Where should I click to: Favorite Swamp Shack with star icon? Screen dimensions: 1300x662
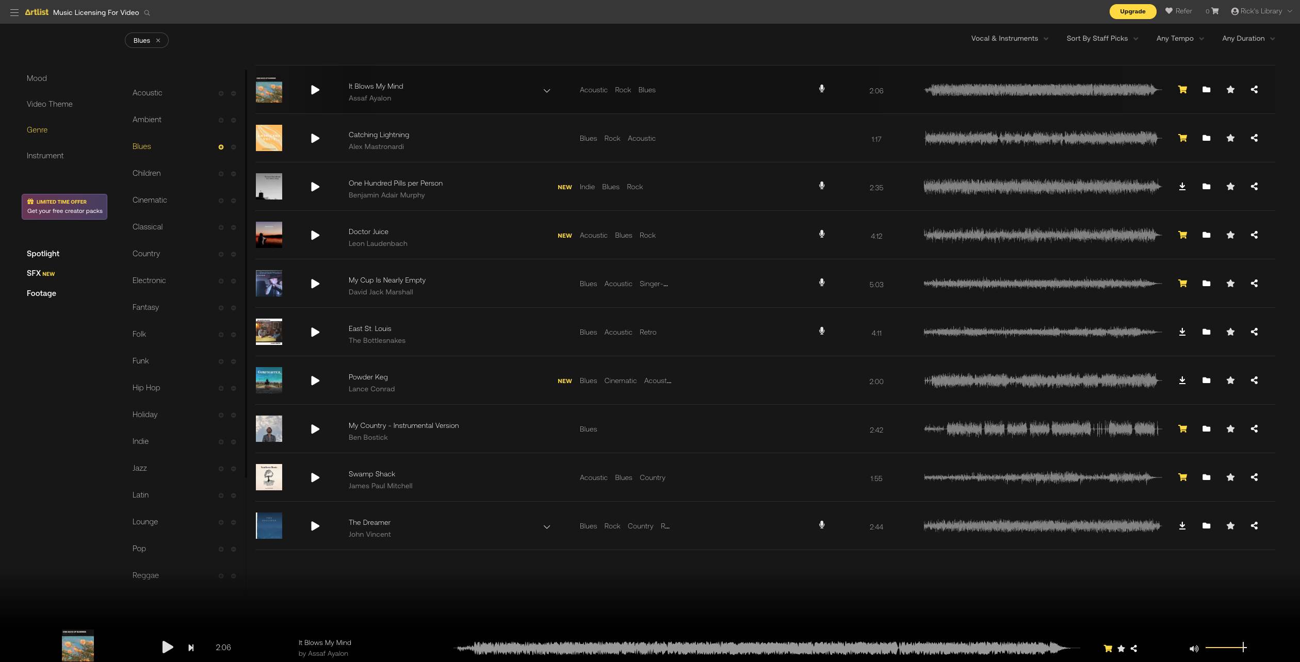click(1230, 477)
